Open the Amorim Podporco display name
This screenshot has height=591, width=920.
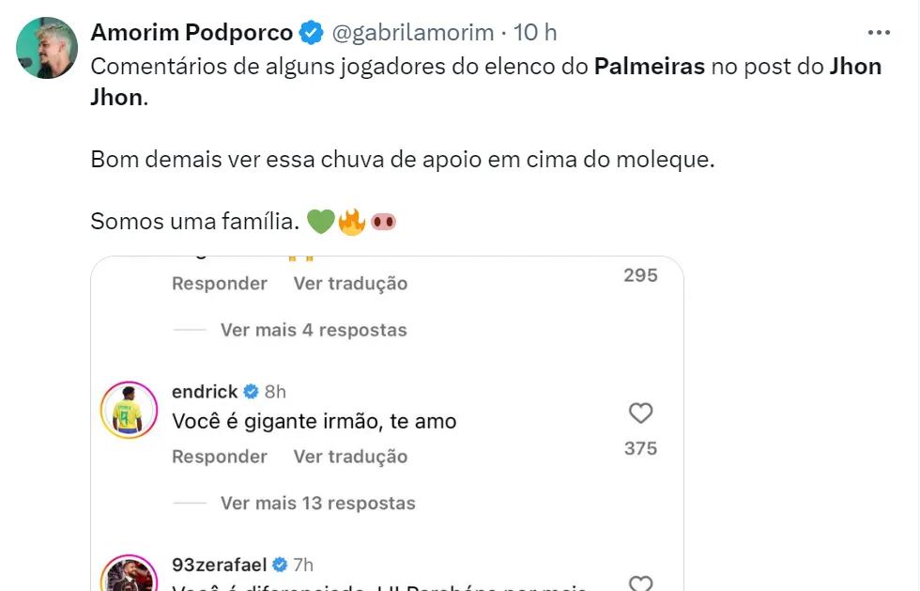pyautogui.click(x=192, y=32)
